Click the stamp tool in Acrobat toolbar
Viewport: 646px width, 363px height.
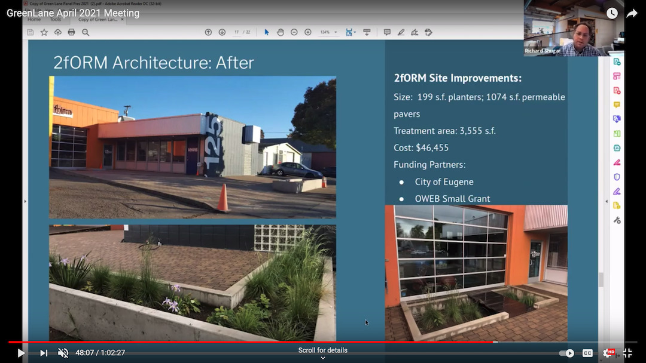click(x=428, y=32)
